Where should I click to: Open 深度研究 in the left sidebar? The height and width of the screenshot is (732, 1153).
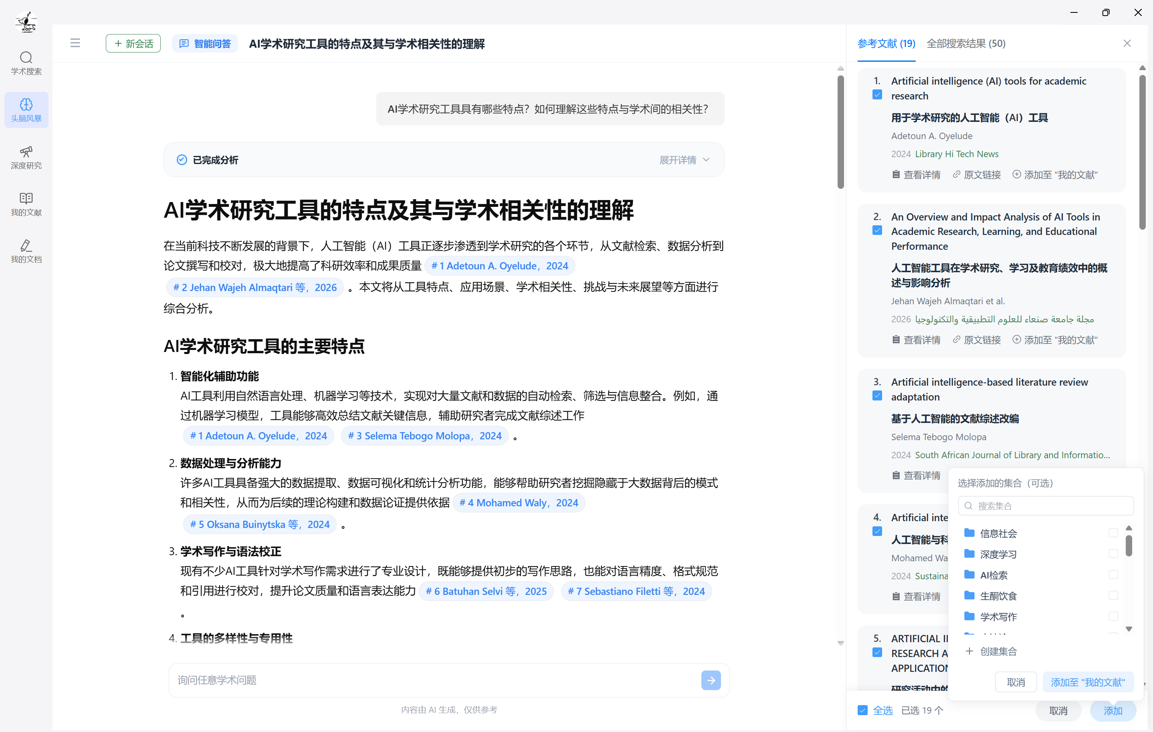point(26,158)
